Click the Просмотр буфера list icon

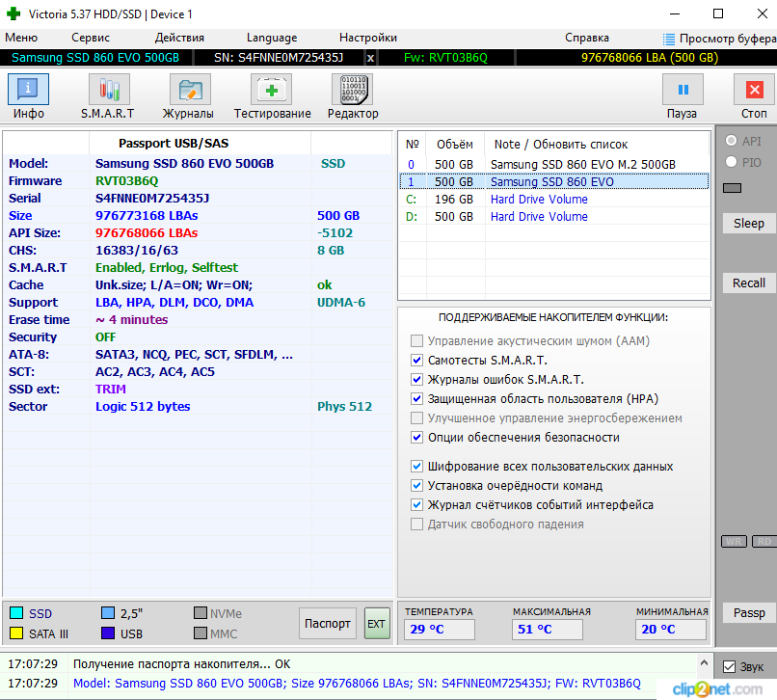669,39
